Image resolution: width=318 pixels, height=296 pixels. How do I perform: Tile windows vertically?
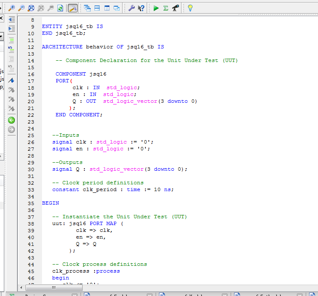(x=107, y=8)
